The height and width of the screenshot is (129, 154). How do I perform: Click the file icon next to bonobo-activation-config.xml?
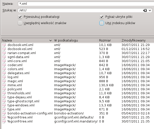(4, 113)
